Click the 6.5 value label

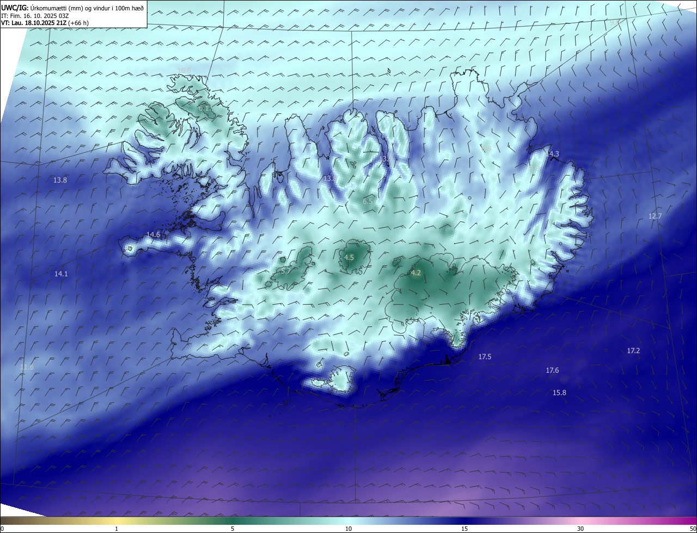click(368, 202)
